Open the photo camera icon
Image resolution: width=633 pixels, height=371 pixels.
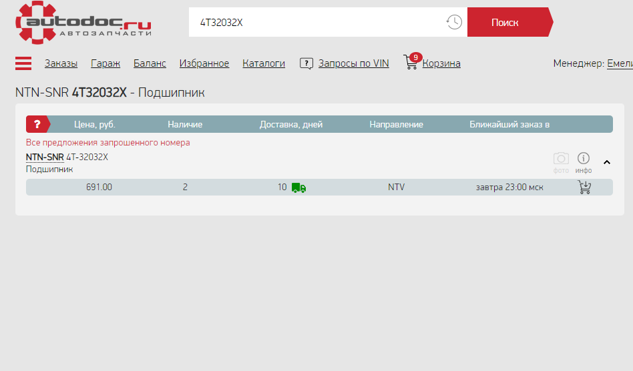tap(561, 159)
